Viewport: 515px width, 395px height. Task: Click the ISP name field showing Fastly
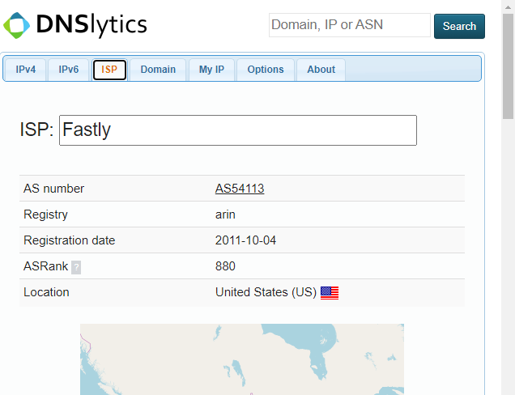coord(237,130)
